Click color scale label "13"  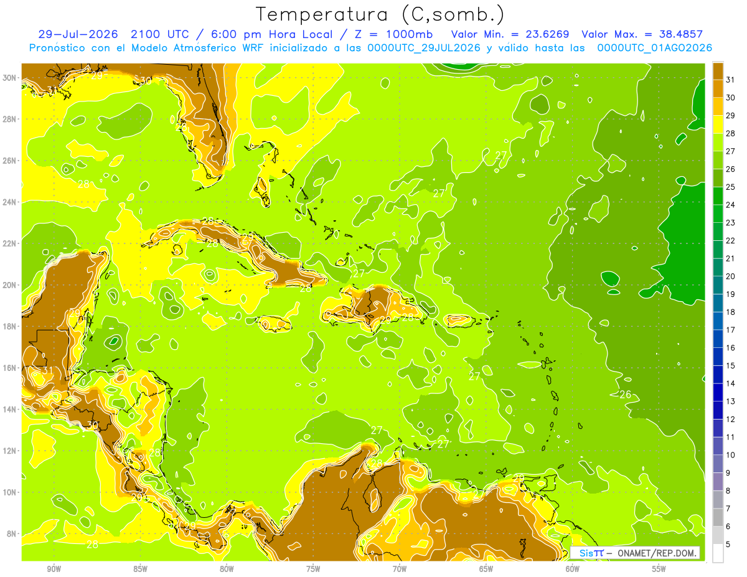(731, 401)
